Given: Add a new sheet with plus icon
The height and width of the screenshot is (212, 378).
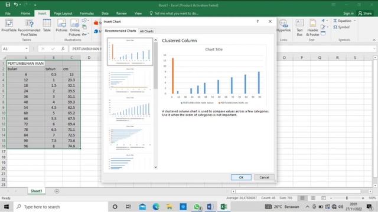Looking at the screenshot, I should tap(57, 191).
